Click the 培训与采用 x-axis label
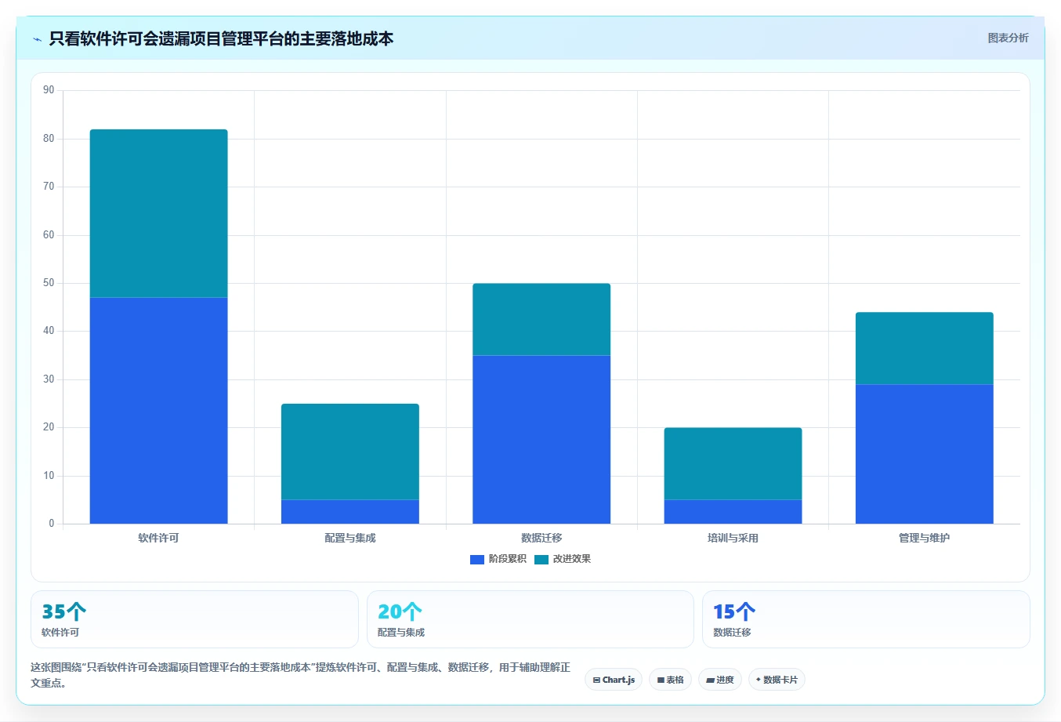 (x=733, y=538)
